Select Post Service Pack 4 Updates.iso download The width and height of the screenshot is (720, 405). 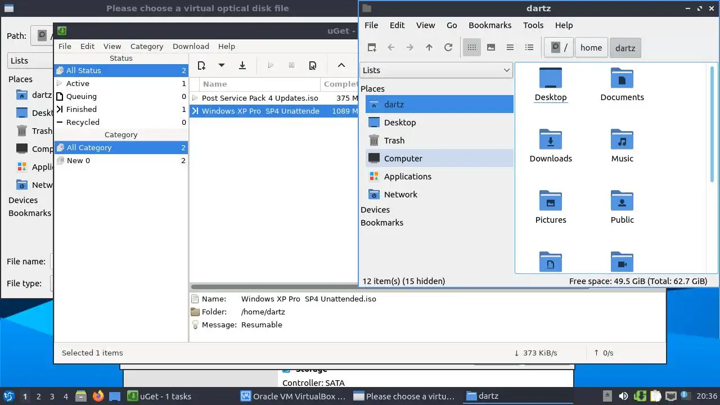coord(274,98)
